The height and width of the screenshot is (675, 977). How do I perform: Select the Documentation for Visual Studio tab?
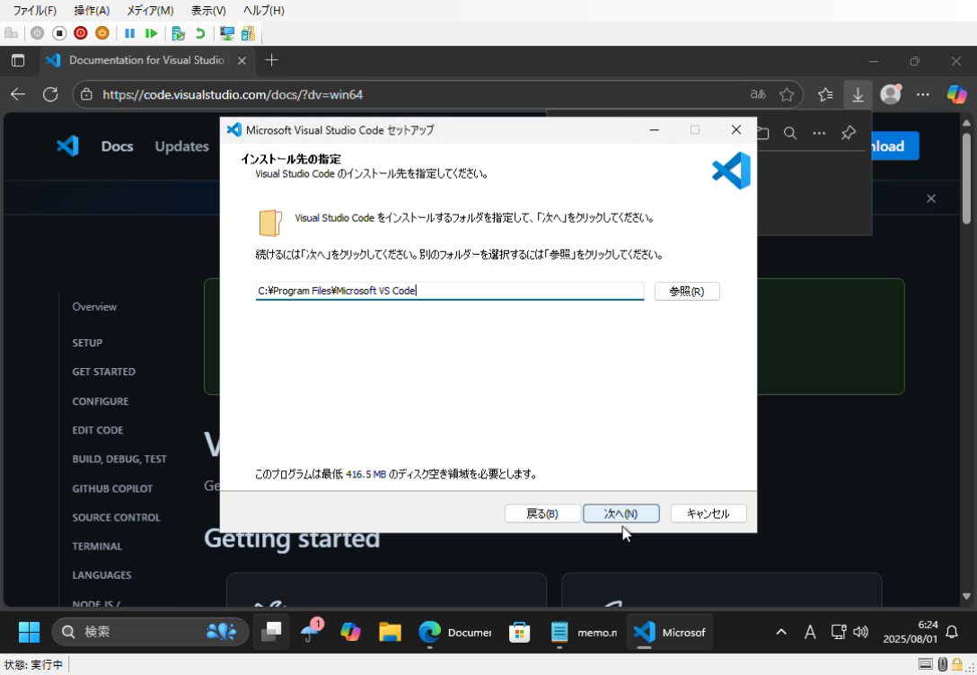tap(147, 60)
